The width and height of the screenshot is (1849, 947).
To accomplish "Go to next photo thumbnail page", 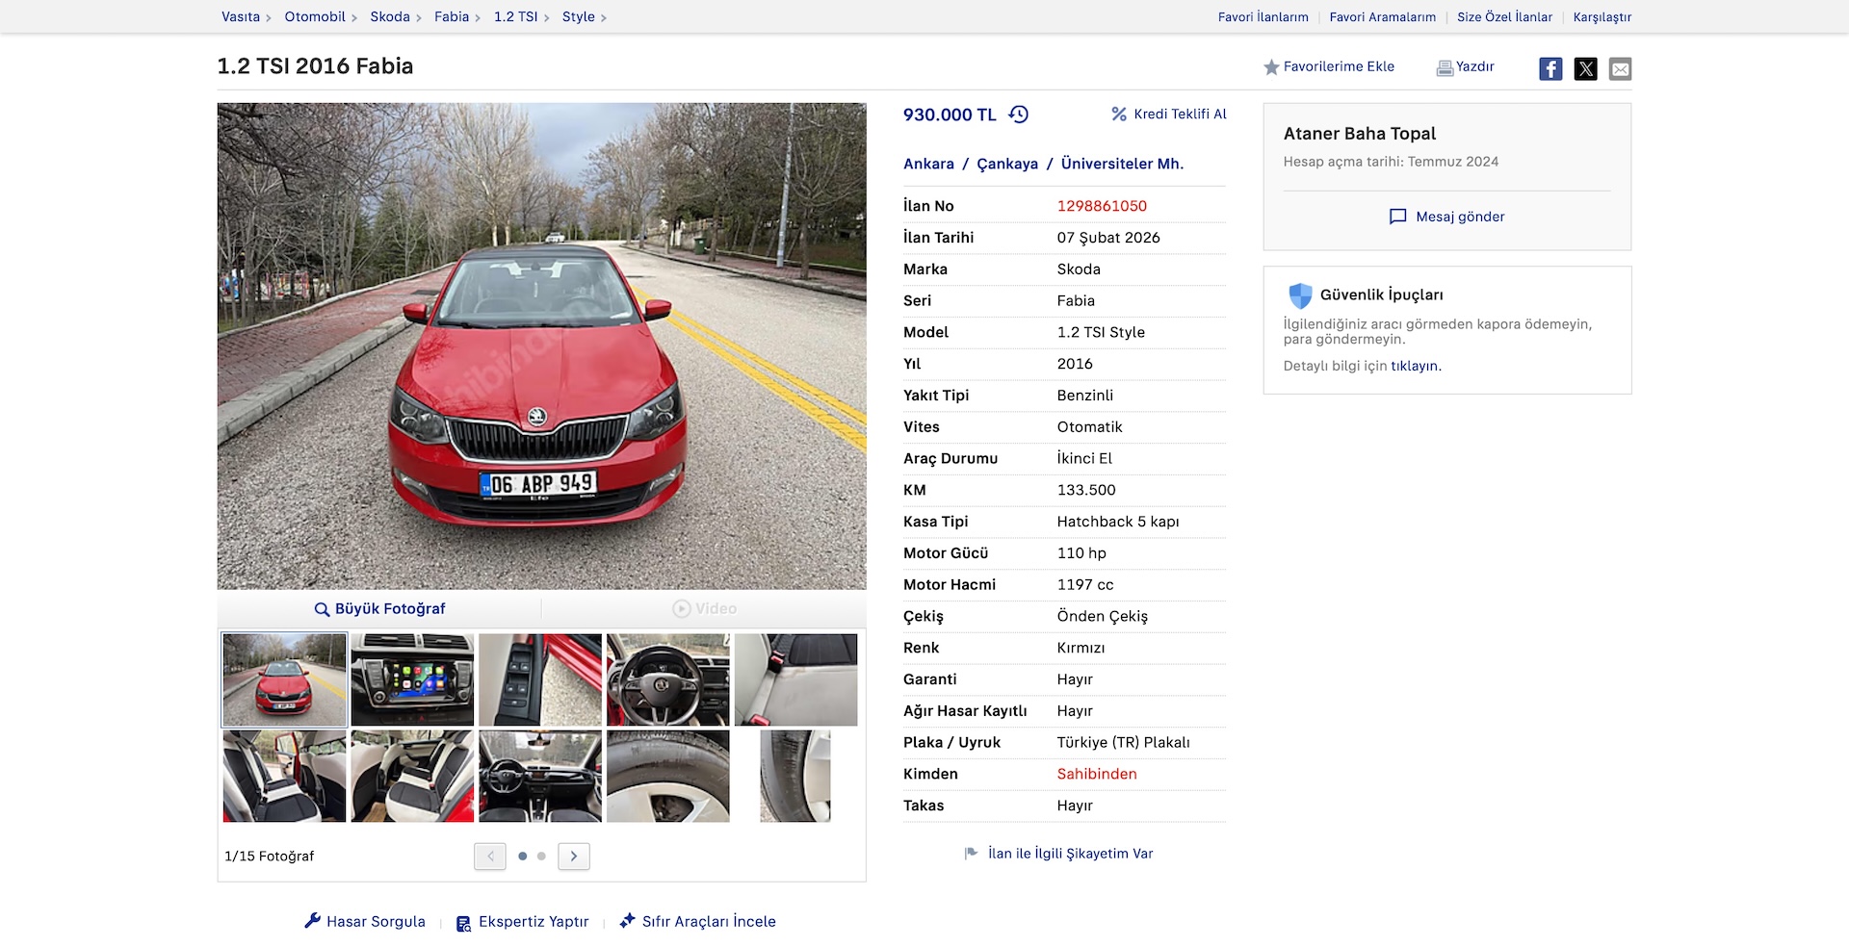I will point(574,856).
